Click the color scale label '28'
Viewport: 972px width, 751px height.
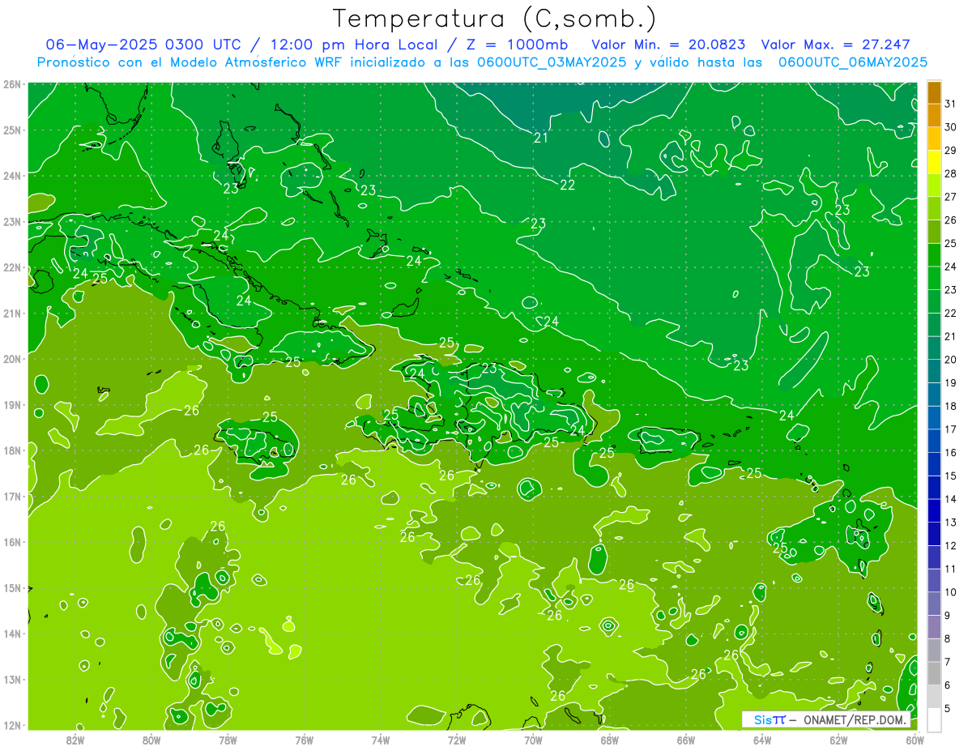point(950,174)
